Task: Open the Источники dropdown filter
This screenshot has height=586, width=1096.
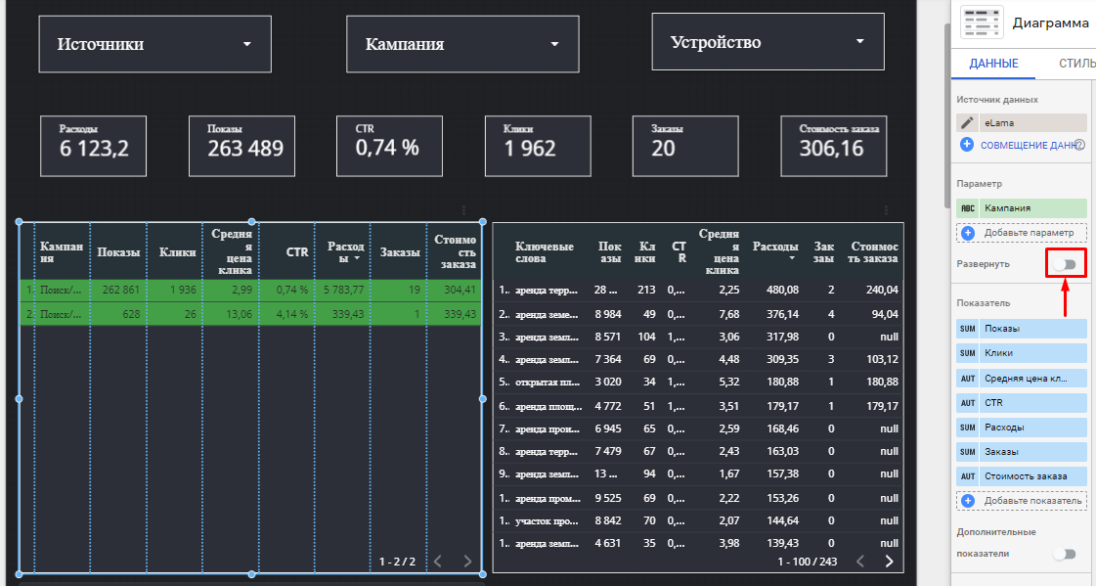Action: click(x=154, y=44)
